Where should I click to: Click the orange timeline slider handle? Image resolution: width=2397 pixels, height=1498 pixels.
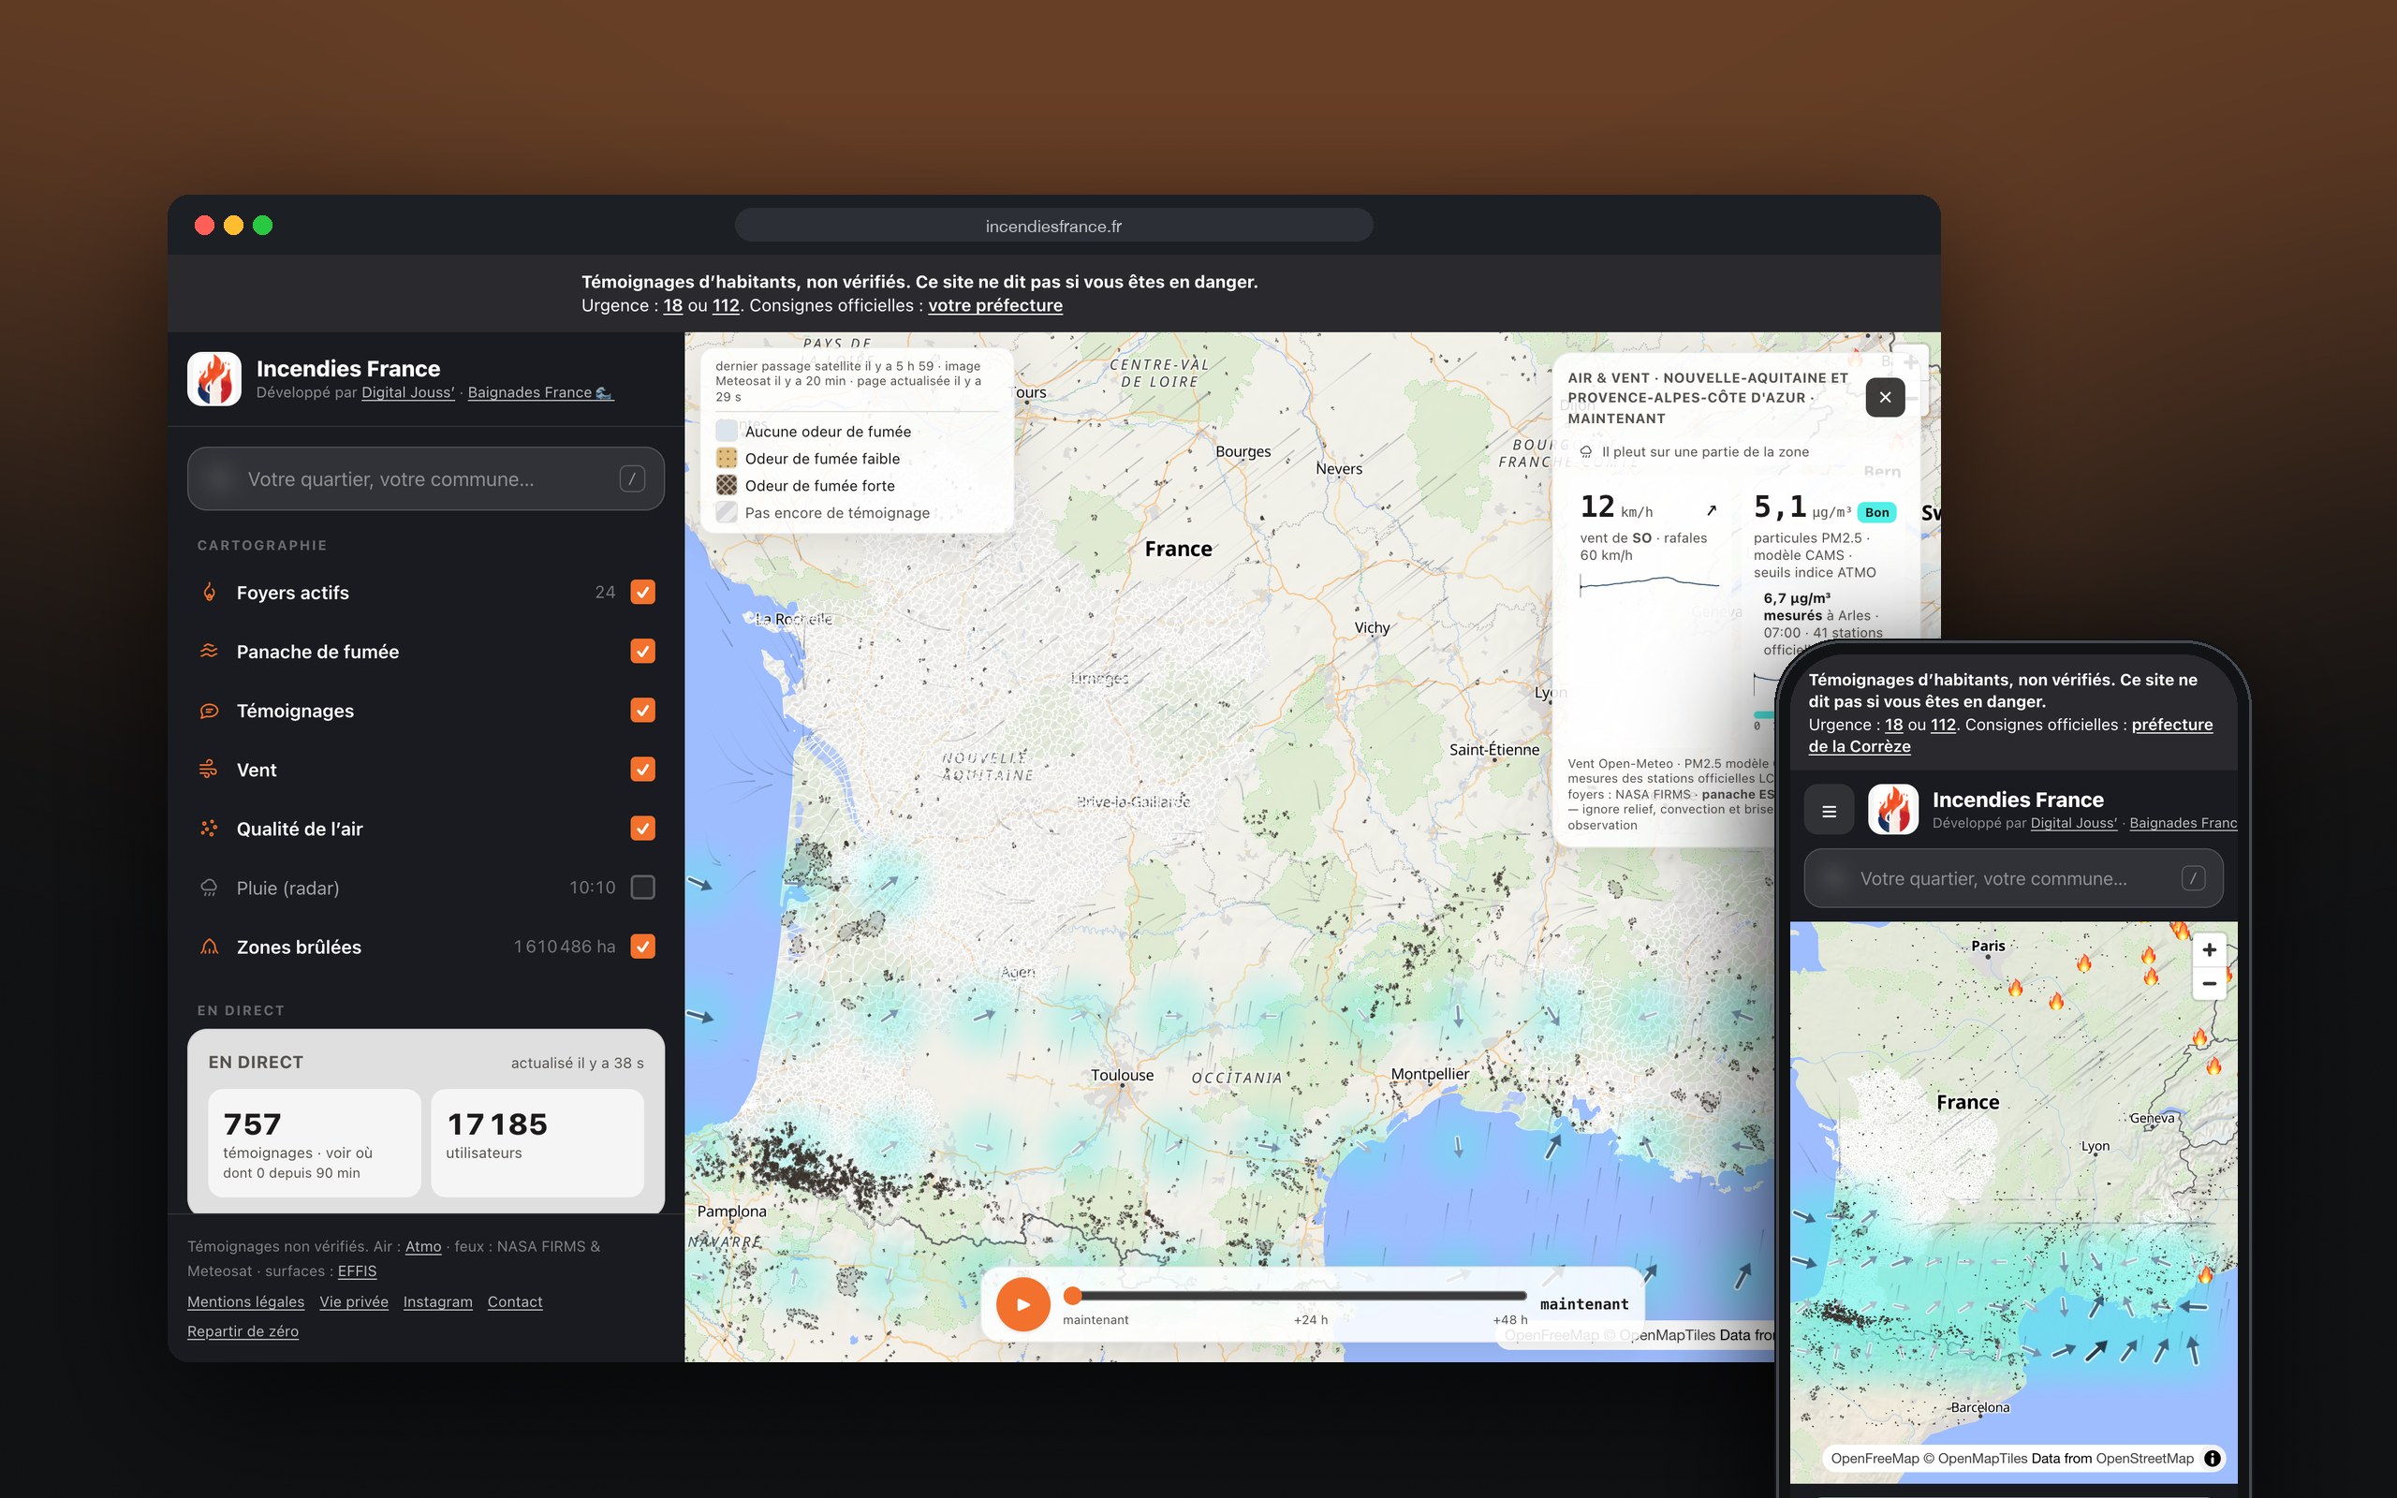(1072, 1296)
